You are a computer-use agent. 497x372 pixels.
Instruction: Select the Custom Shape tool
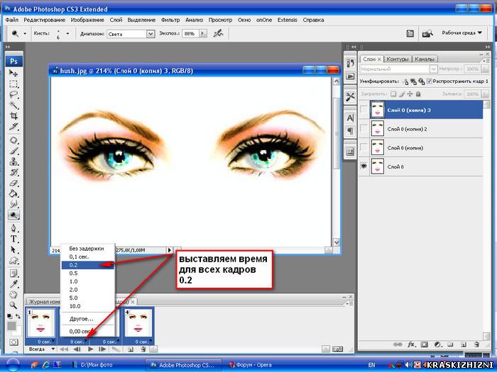point(13,260)
